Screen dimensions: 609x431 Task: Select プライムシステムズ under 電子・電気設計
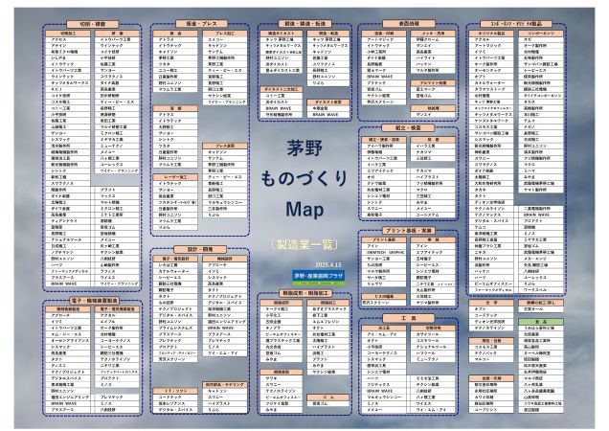(175, 328)
